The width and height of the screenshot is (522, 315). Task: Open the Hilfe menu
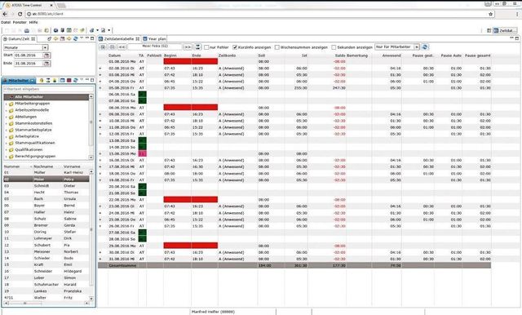click(x=33, y=22)
